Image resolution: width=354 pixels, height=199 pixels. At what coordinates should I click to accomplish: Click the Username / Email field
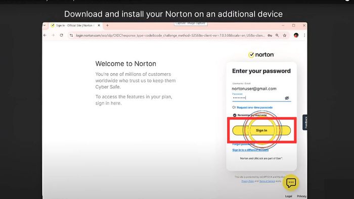pyautogui.click(x=261, y=88)
